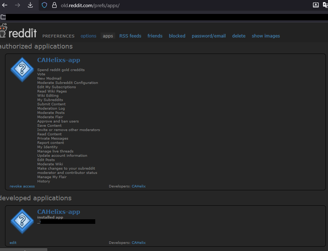Click the developed CAHelixs-app question mark icon
Image resolution: width=328 pixels, height=251 pixels.
[22, 221]
